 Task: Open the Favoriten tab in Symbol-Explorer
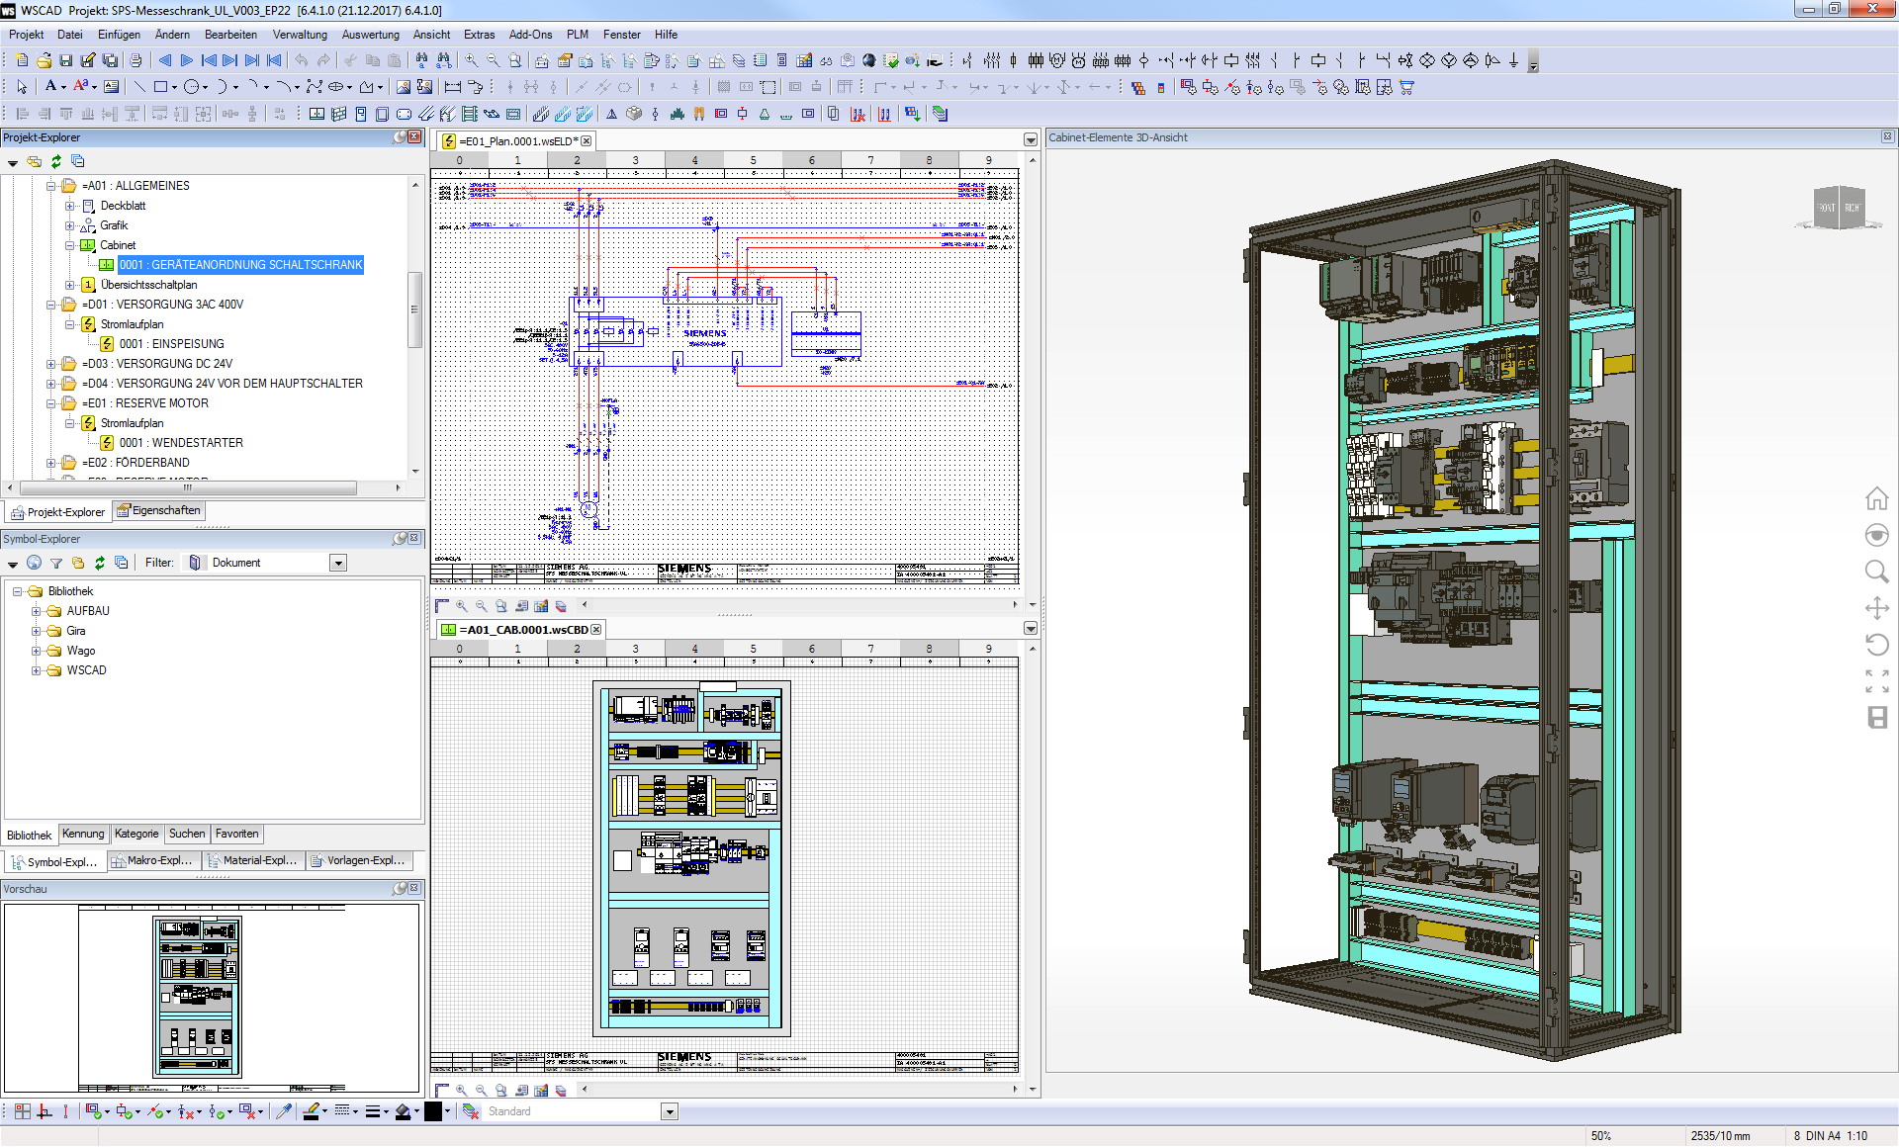coord(237,835)
